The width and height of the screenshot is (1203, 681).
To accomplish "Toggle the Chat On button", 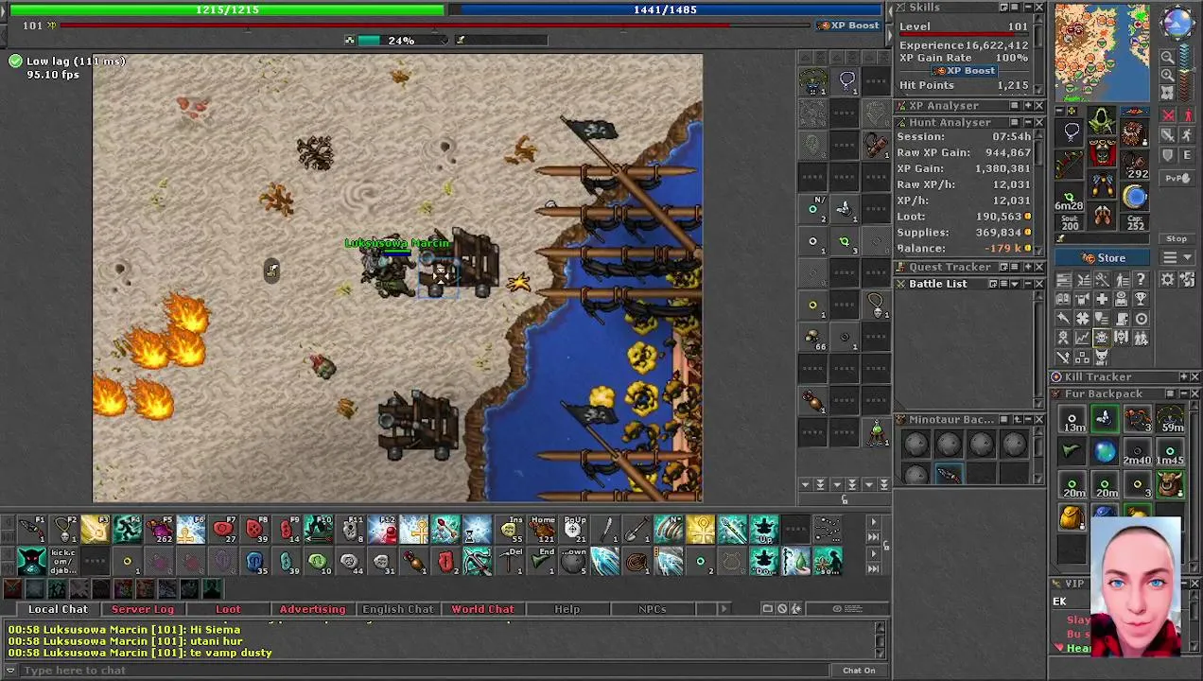I will [x=859, y=671].
